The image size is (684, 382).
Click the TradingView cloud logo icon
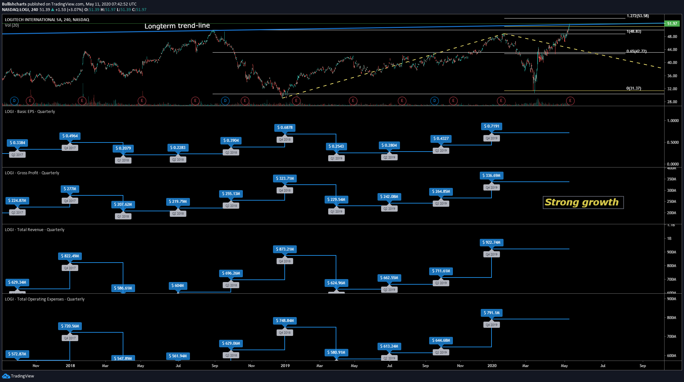point(6,376)
